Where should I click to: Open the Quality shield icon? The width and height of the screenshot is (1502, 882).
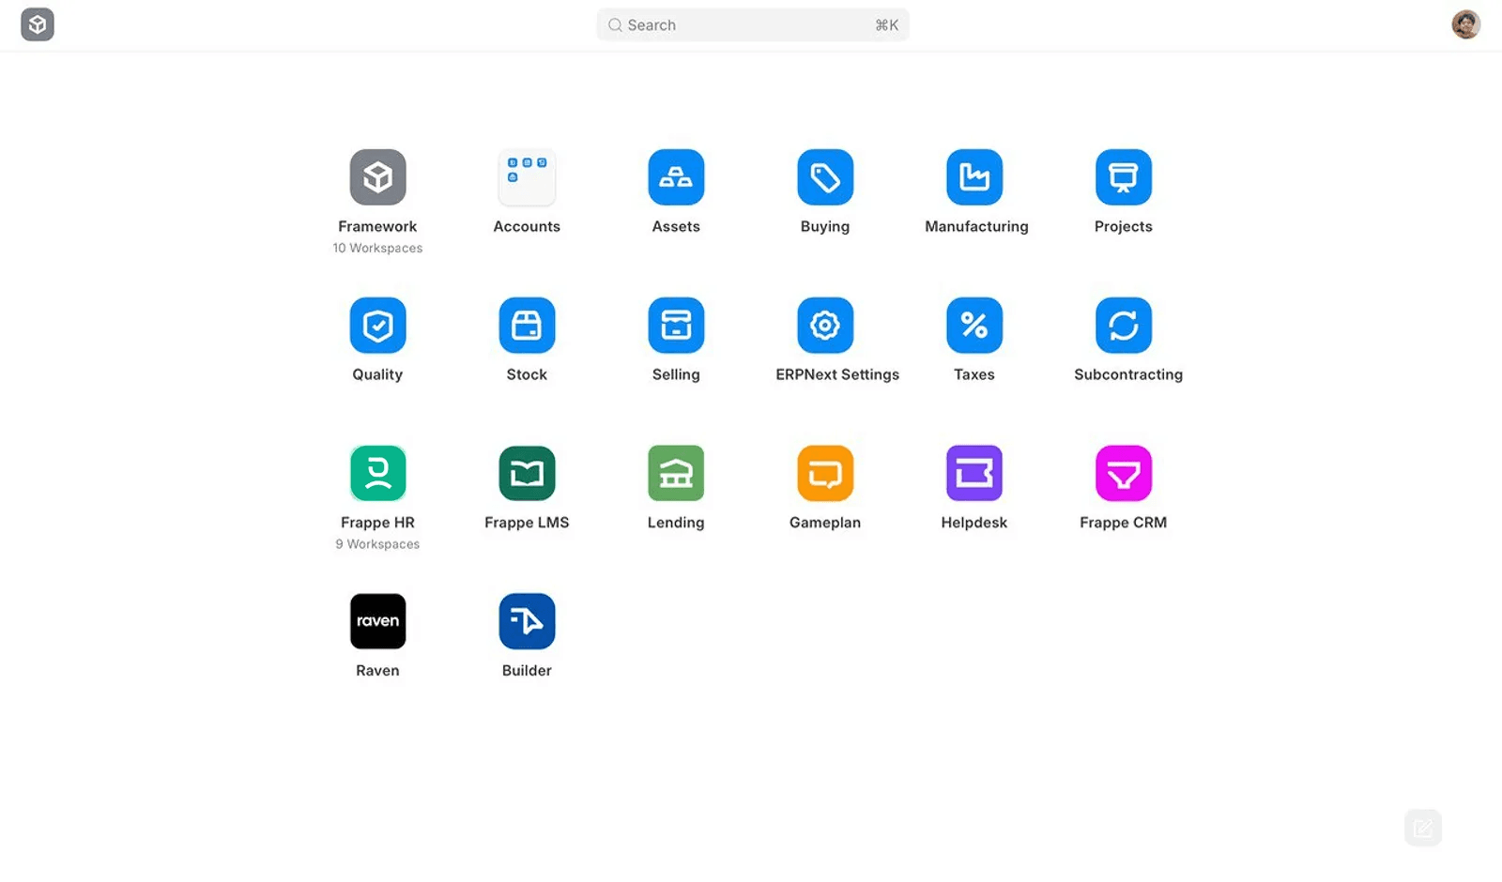(377, 326)
